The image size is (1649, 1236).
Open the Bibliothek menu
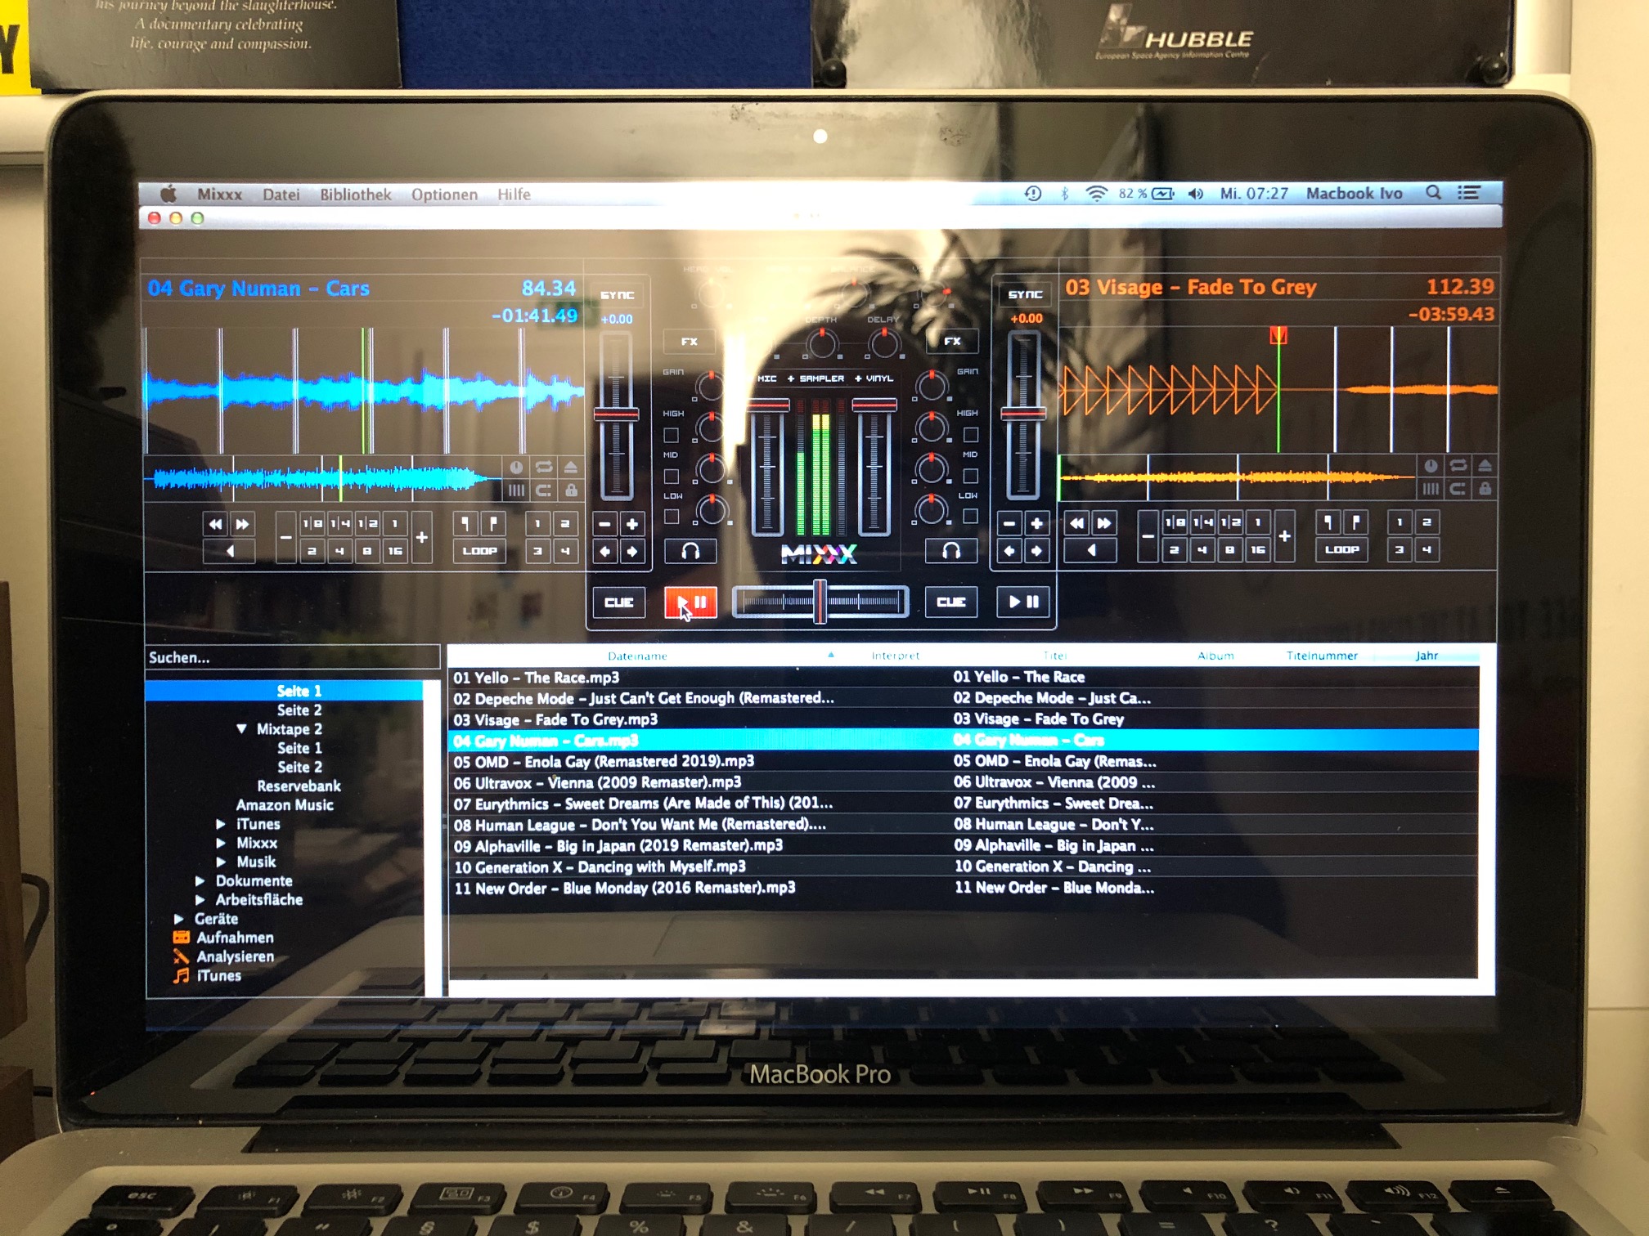[356, 195]
